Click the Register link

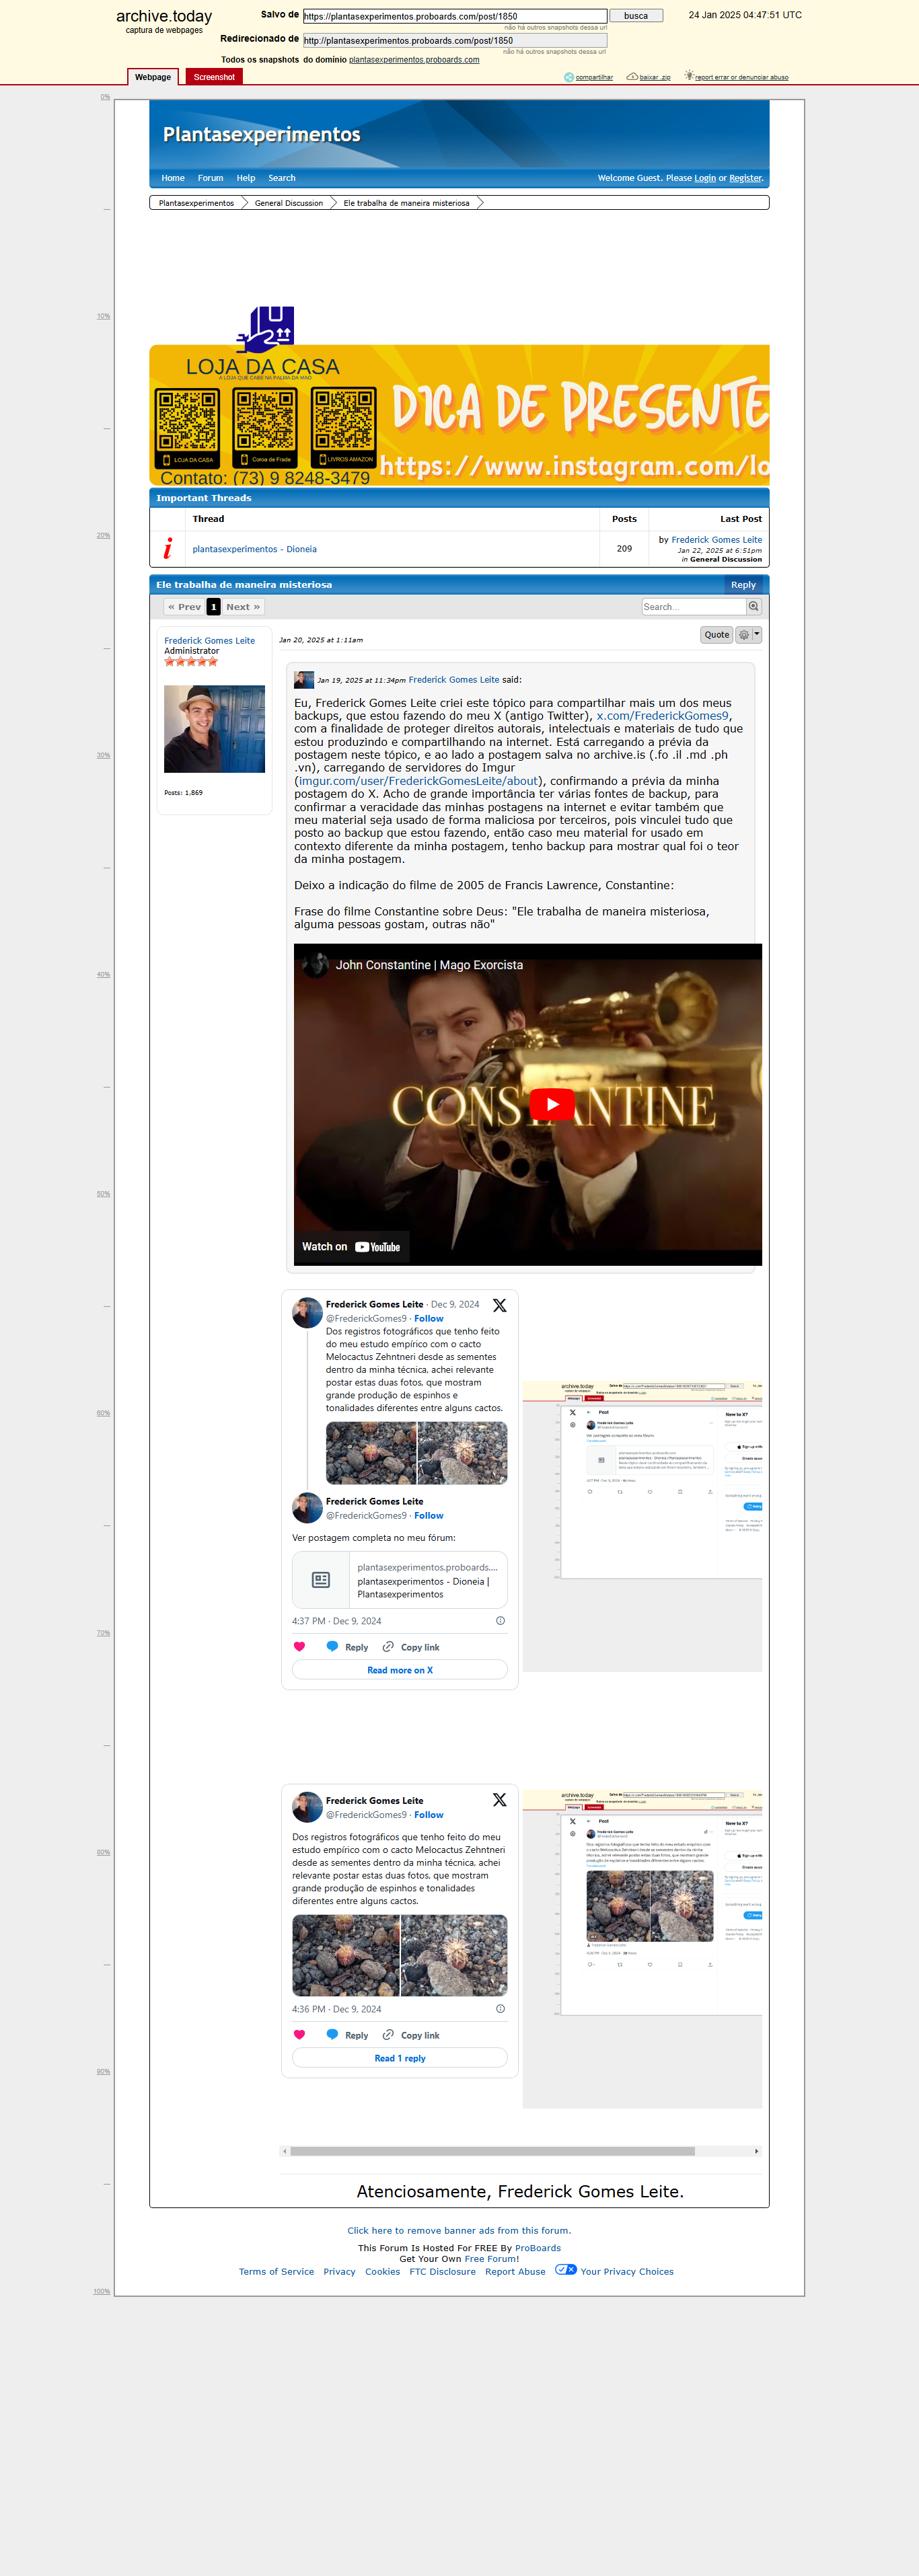[745, 178]
